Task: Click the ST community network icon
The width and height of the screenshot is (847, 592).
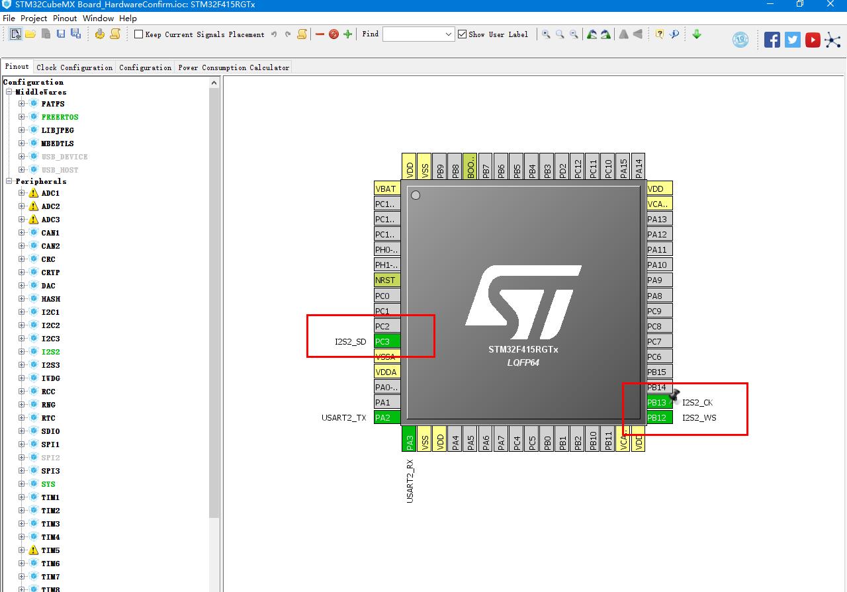Action: 833,40
